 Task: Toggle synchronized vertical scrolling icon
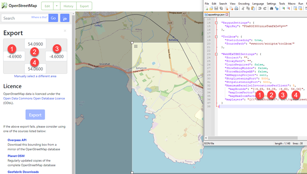point(295,8)
